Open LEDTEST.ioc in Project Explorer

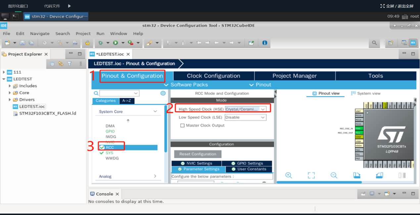(x=32, y=107)
